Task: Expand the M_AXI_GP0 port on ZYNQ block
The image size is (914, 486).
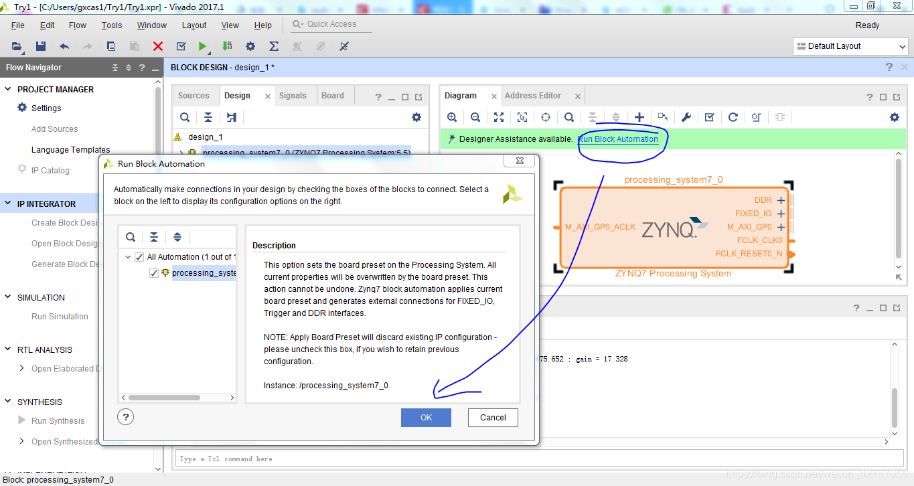Action: coord(781,227)
